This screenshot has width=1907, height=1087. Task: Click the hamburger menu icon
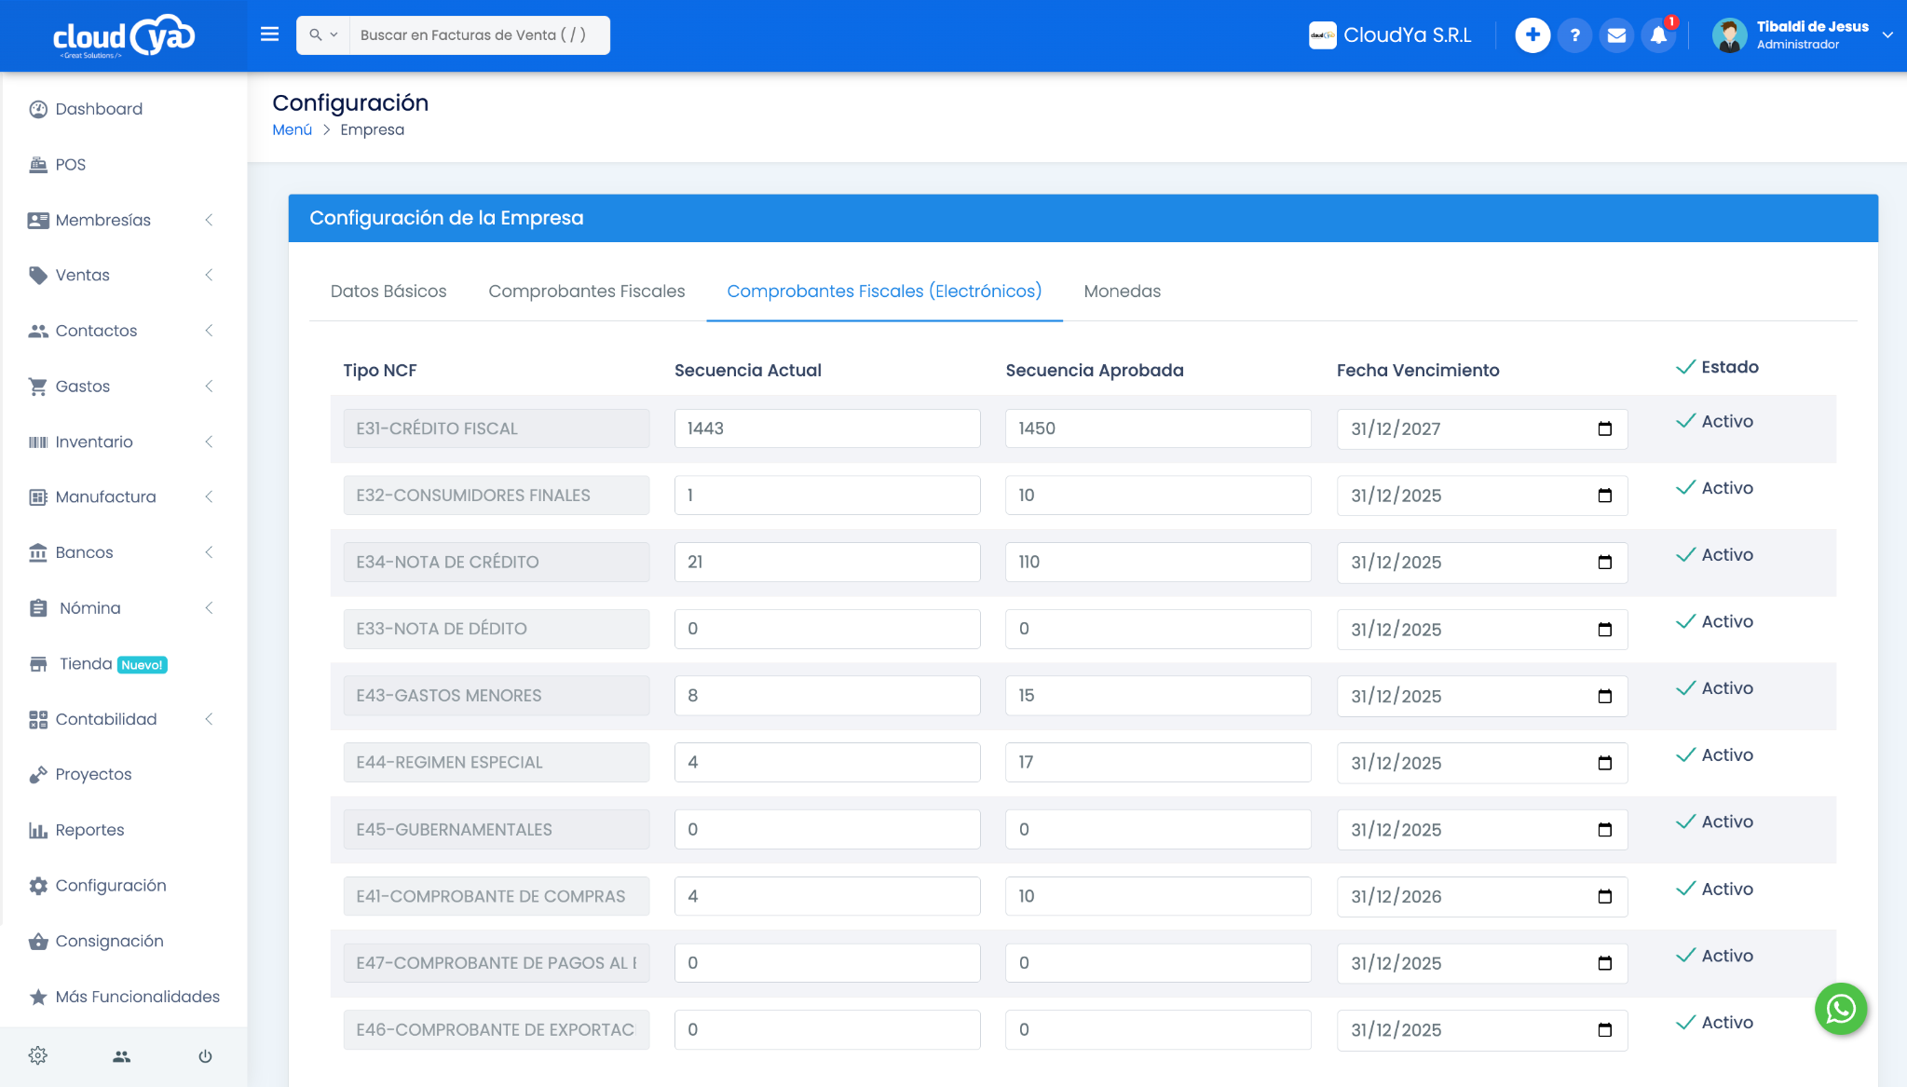[269, 34]
